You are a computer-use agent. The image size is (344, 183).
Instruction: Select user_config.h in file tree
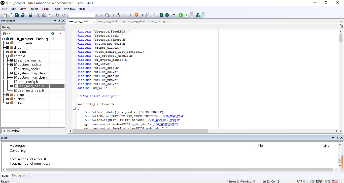[28, 82]
